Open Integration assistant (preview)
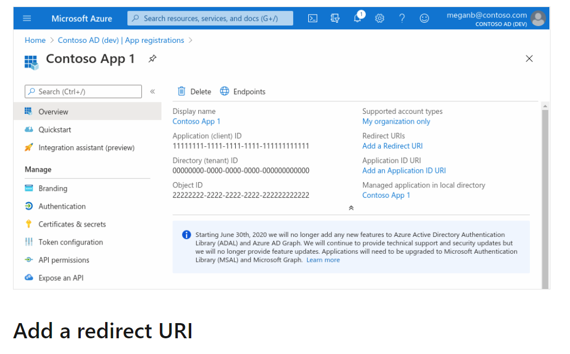The height and width of the screenshot is (354, 570). coord(87,147)
